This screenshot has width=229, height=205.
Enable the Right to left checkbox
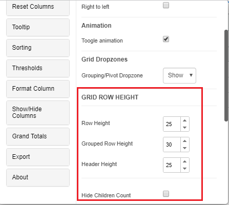[166, 5]
